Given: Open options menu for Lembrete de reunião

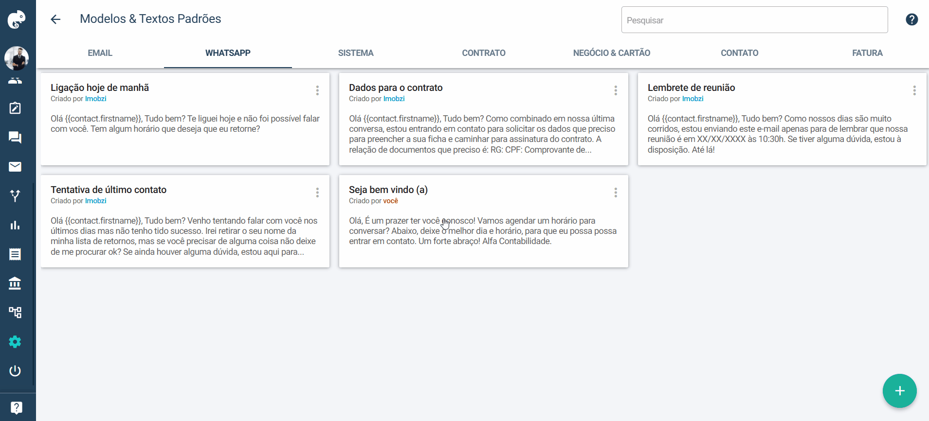Looking at the screenshot, I should 914,90.
